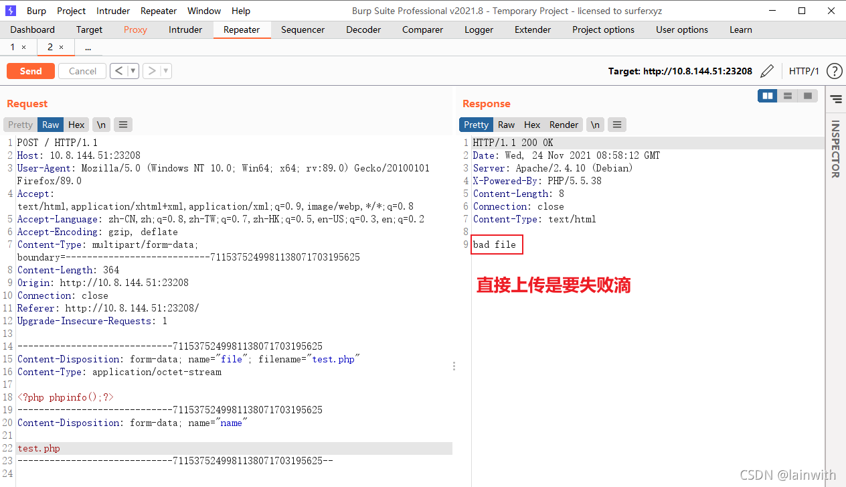Click 'HTTP/1.1 200 OK' response status line
This screenshot has width=846, height=487.
(x=513, y=143)
